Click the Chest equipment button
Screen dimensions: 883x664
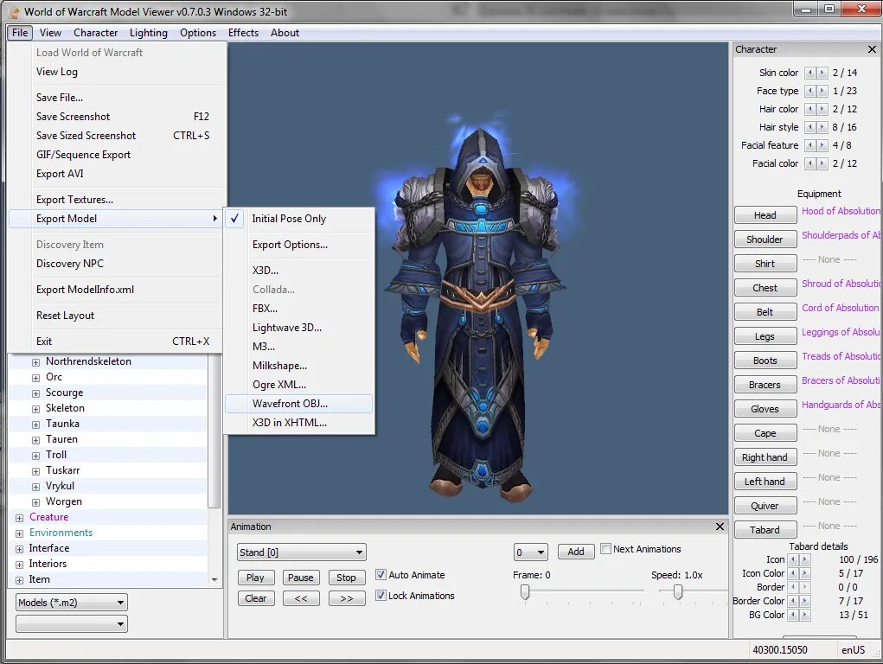pyautogui.click(x=765, y=288)
